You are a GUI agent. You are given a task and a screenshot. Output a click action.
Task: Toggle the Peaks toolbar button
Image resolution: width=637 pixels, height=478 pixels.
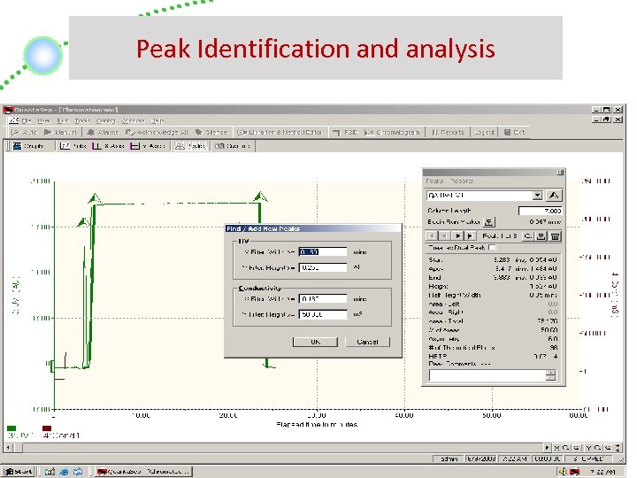click(x=190, y=146)
